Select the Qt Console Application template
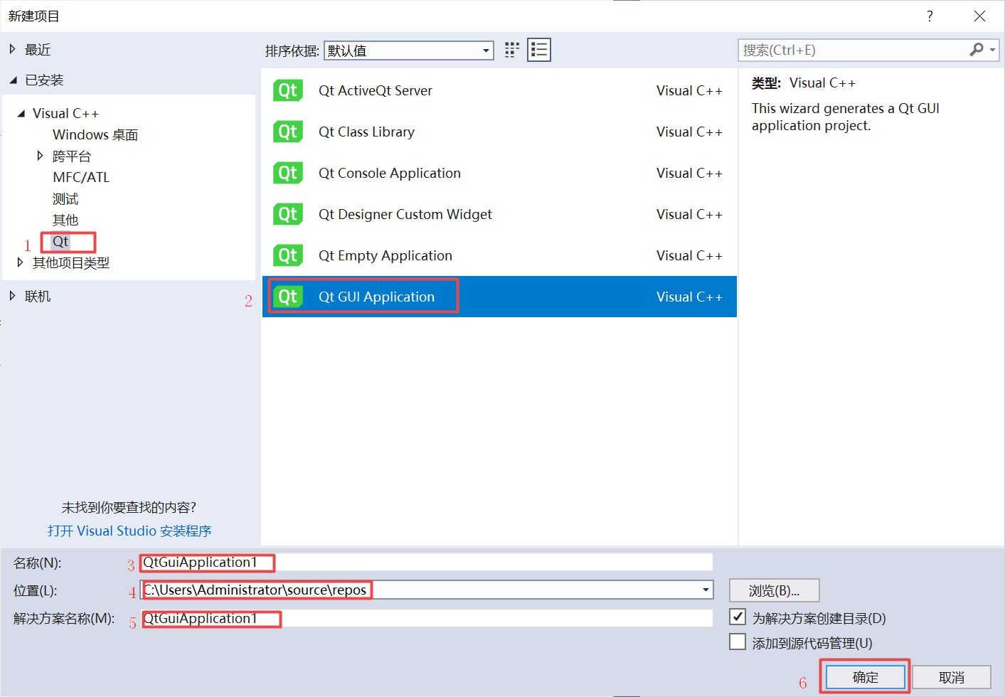1005x697 pixels. coord(390,173)
